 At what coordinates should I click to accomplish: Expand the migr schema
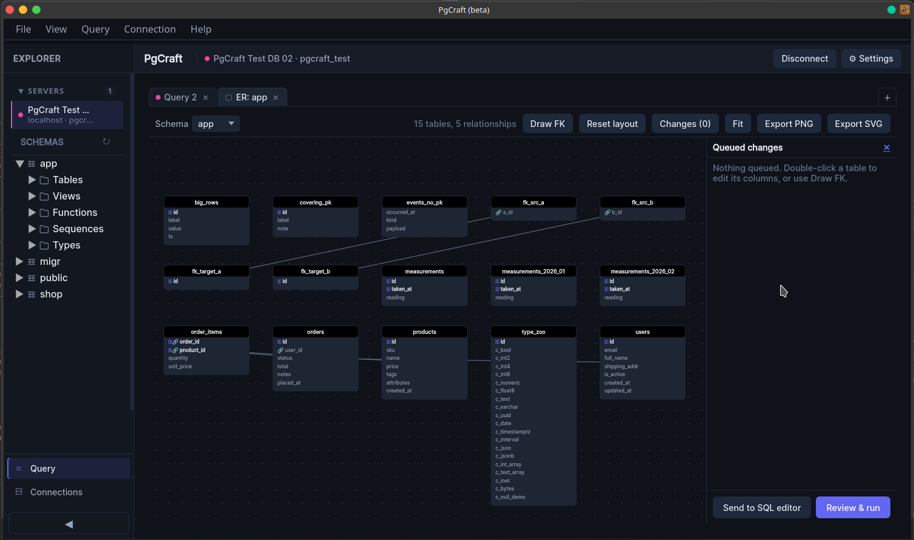19,262
